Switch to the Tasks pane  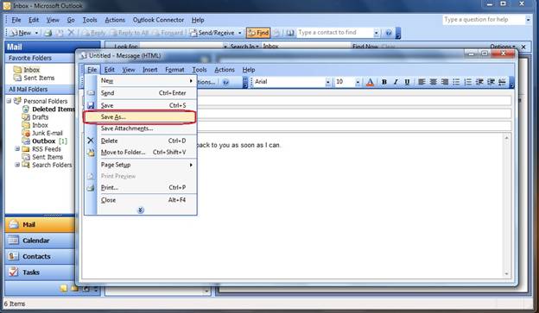pos(40,272)
